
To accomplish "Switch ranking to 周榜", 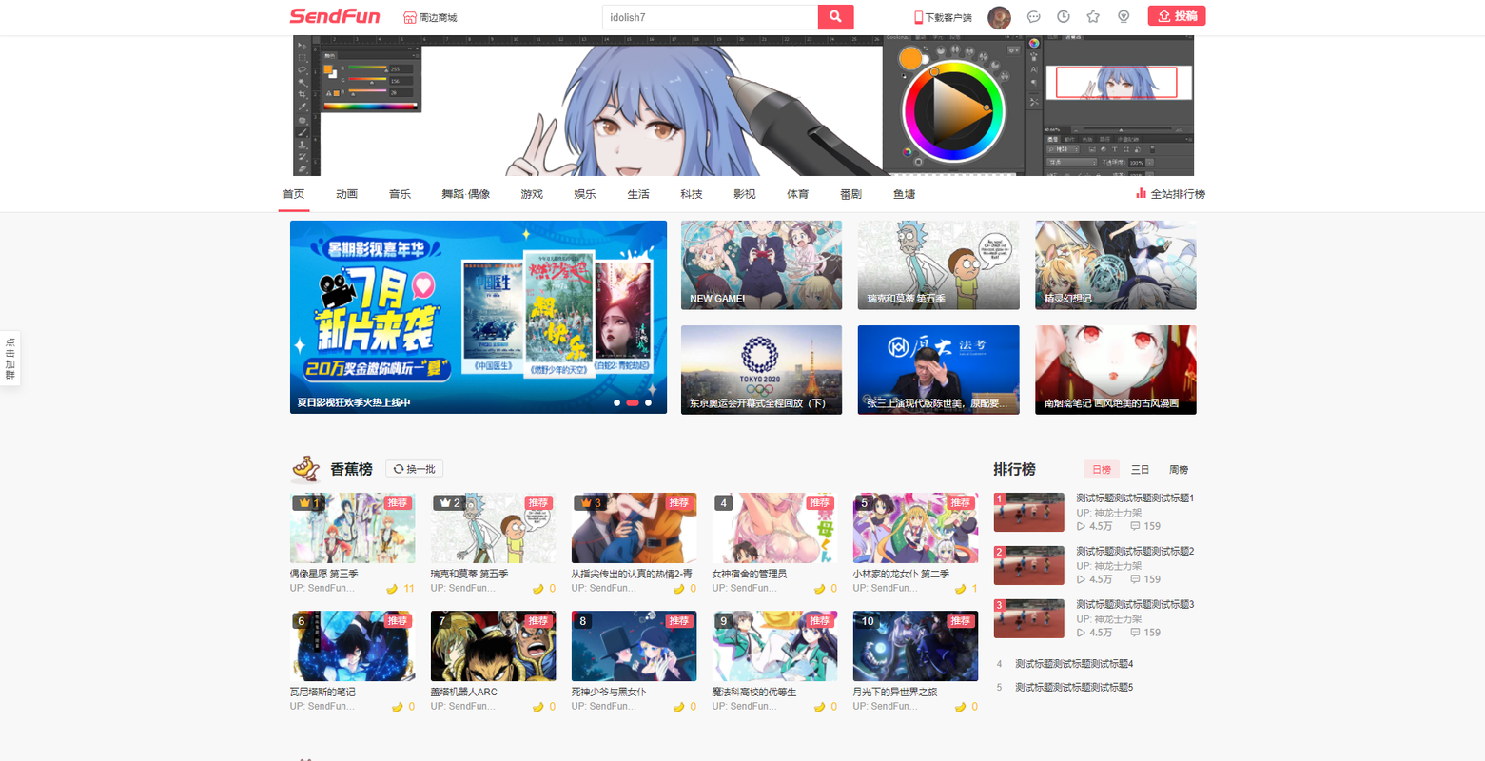I will click(x=1179, y=470).
